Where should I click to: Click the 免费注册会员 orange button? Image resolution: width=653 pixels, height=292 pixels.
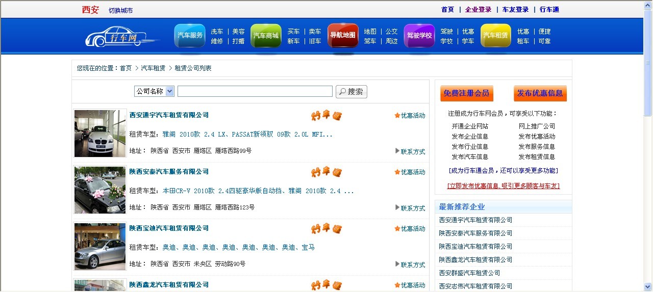467,93
